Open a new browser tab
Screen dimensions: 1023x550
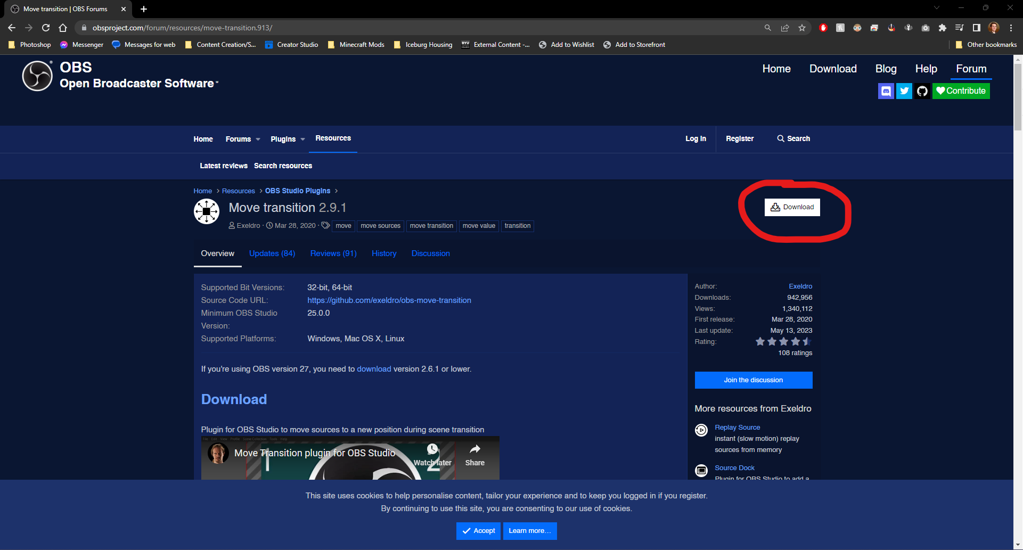pyautogui.click(x=144, y=9)
